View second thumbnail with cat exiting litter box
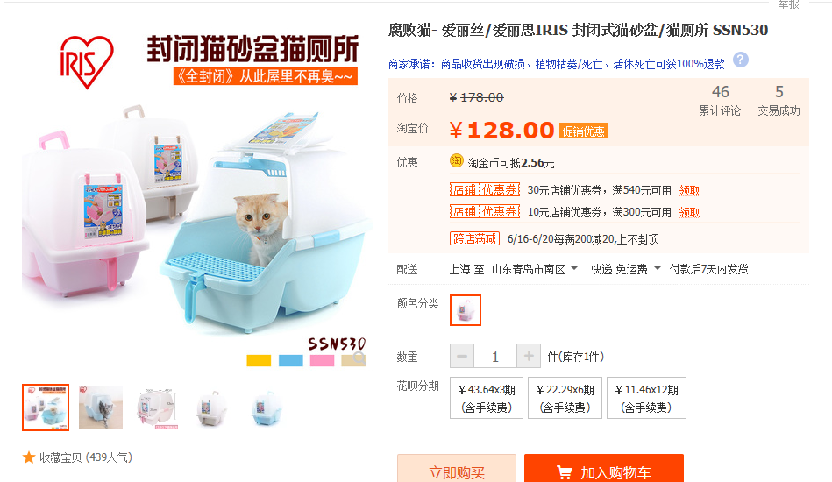832x482 pixels. click(101, 408)
